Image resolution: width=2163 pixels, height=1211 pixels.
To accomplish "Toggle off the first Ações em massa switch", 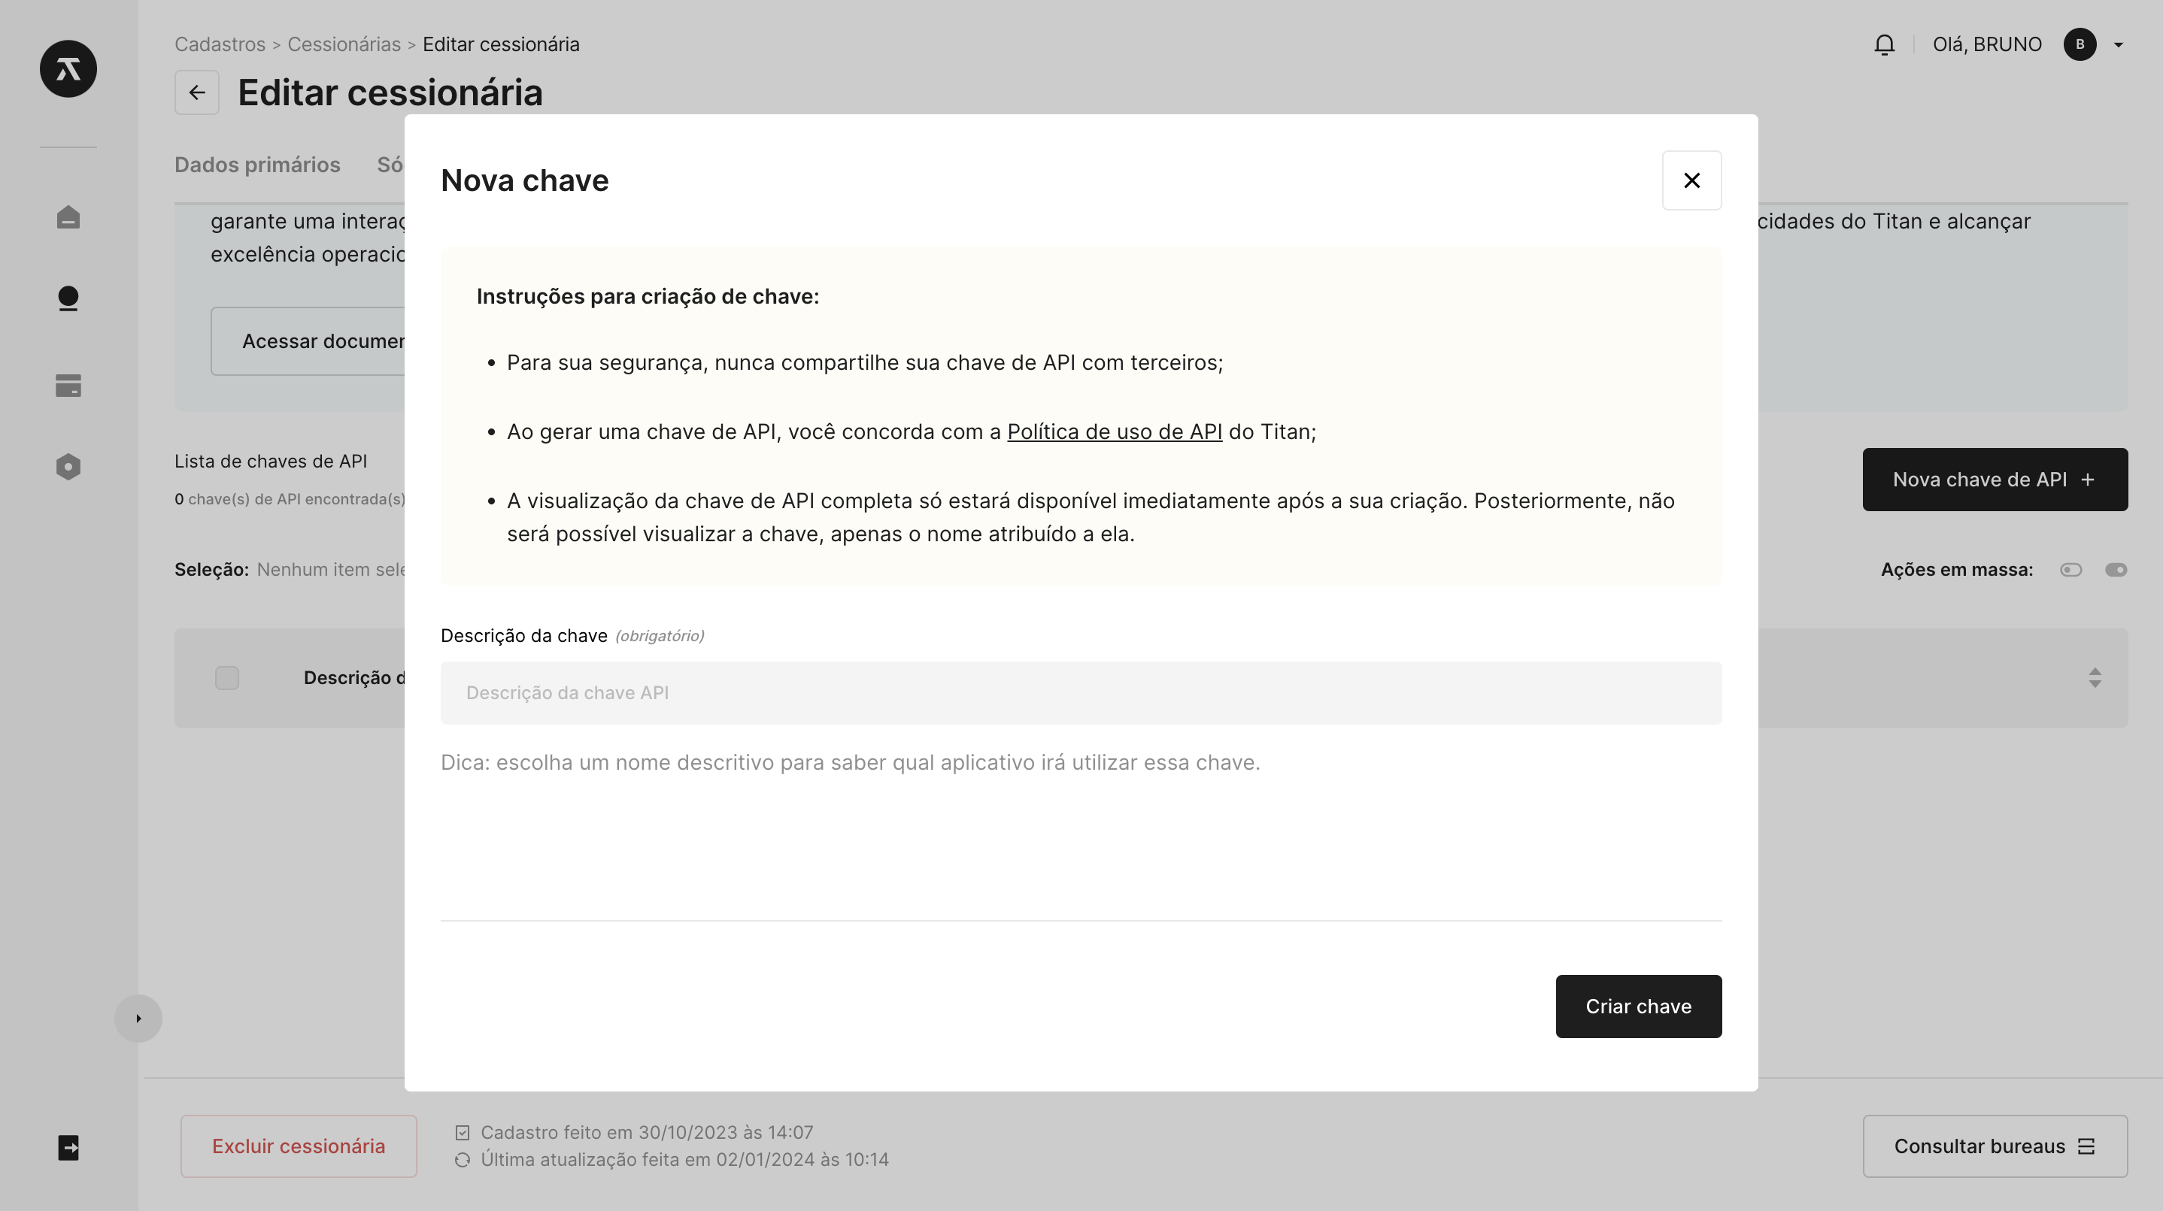I will point(2070,570).
